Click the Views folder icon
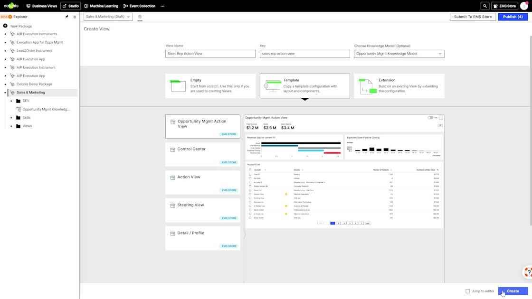The height and width of the screenshot is (299, 532). click(19, 126)
